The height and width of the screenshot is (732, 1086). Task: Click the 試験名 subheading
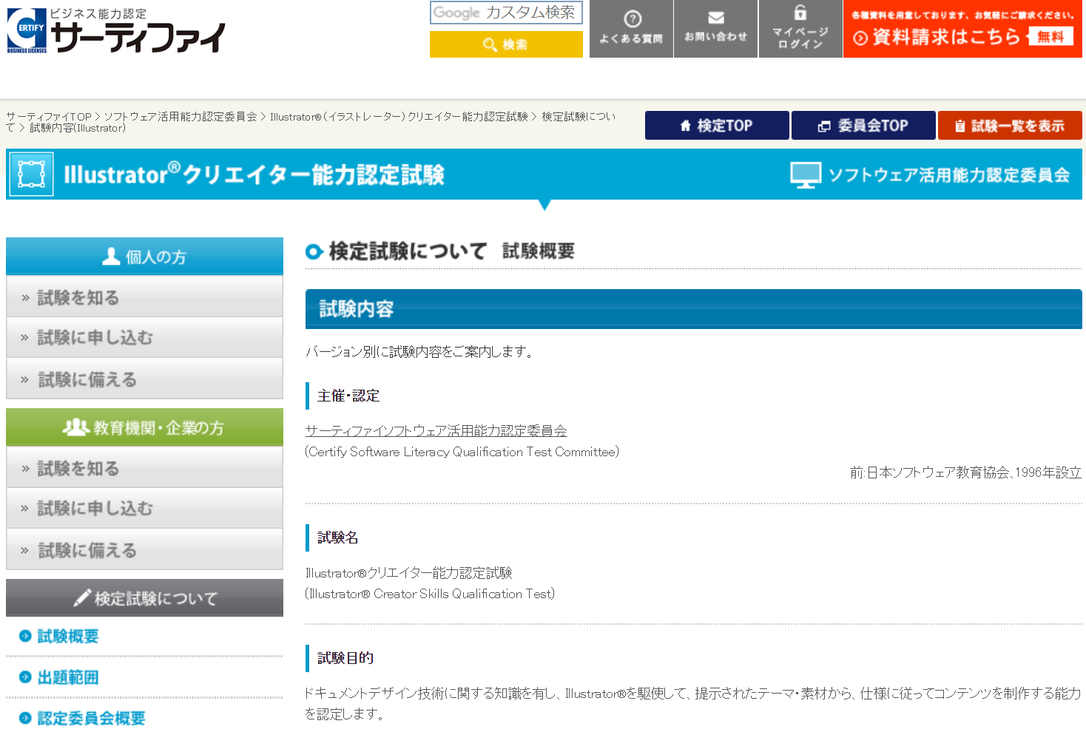click(338, 538)
